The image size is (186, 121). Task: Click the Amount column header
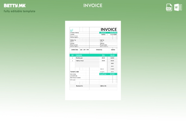pyautogui.click(x=112, y=55)
